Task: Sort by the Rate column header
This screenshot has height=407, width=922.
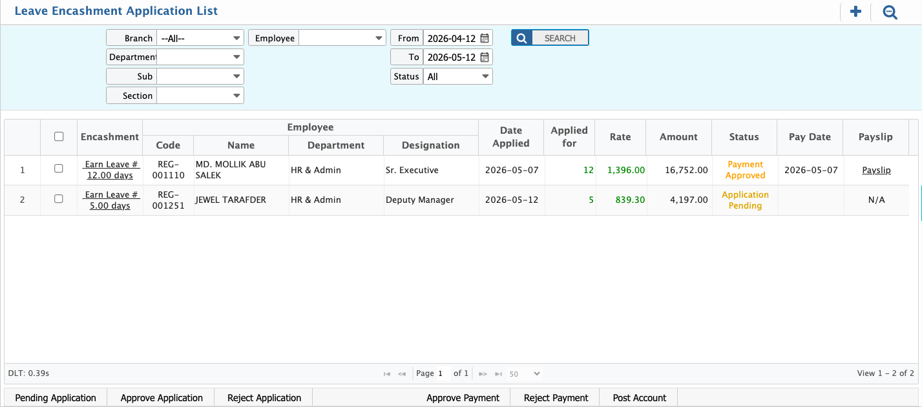Action: [620, 137]
